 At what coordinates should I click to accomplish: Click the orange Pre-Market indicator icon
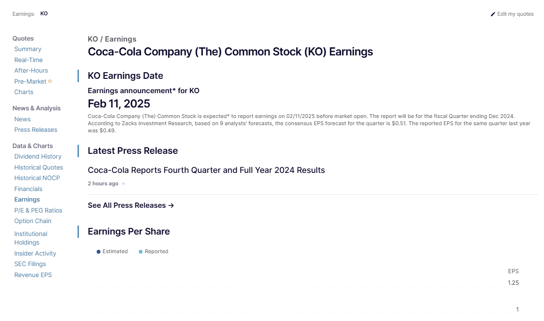[50, 81]
